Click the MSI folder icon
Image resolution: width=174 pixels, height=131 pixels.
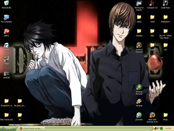(152, 31)
